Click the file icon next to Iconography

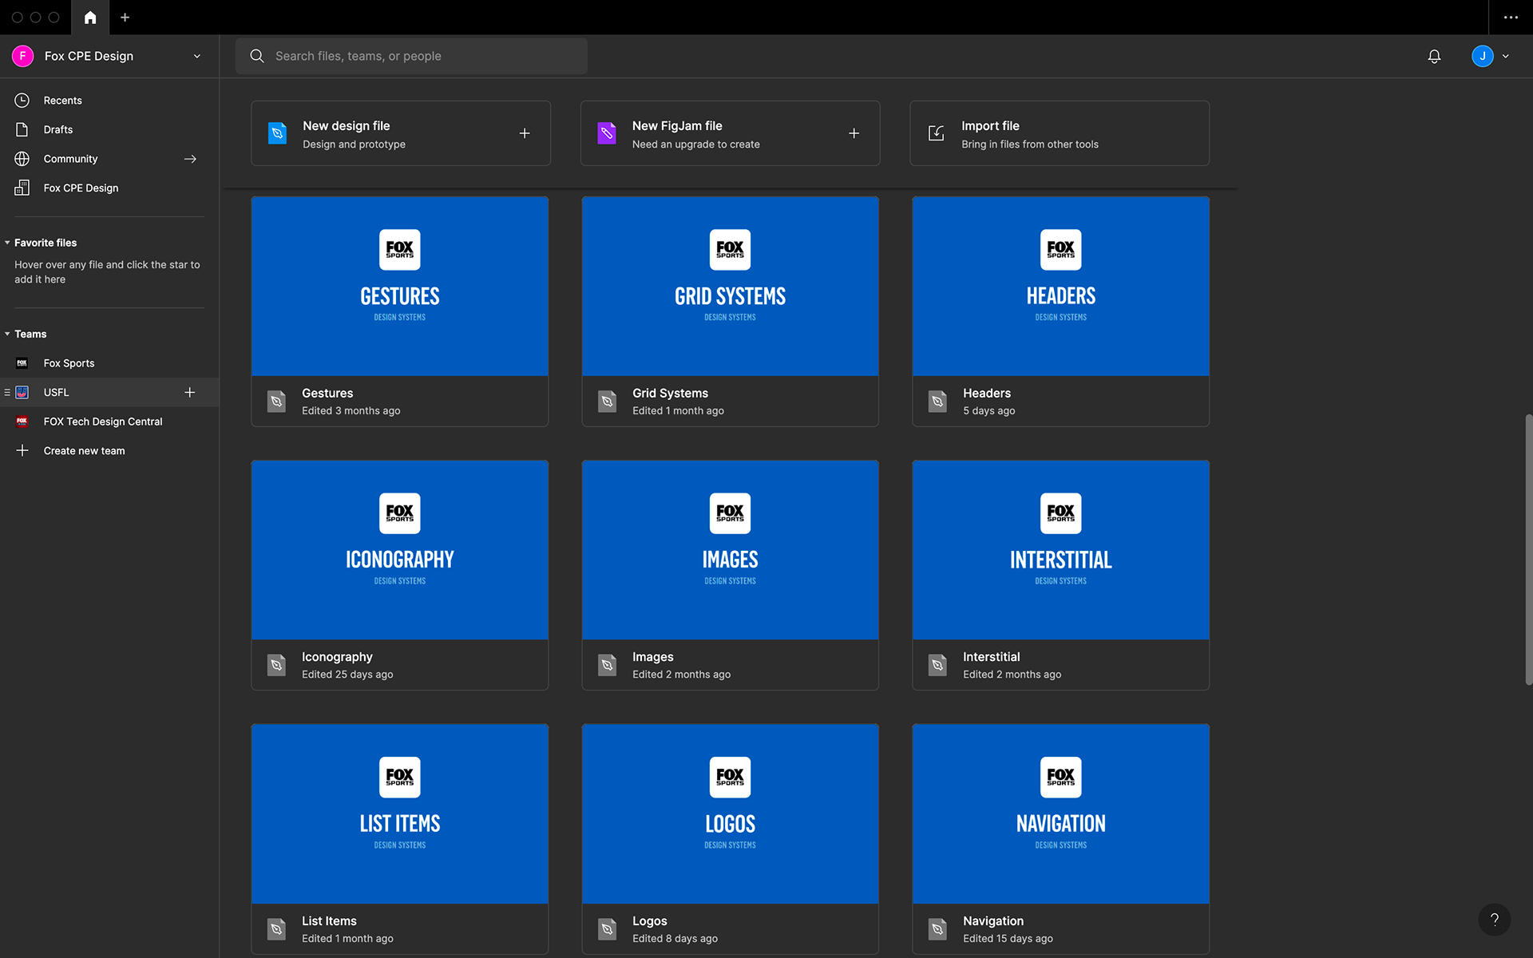click(x=276, y=664)
